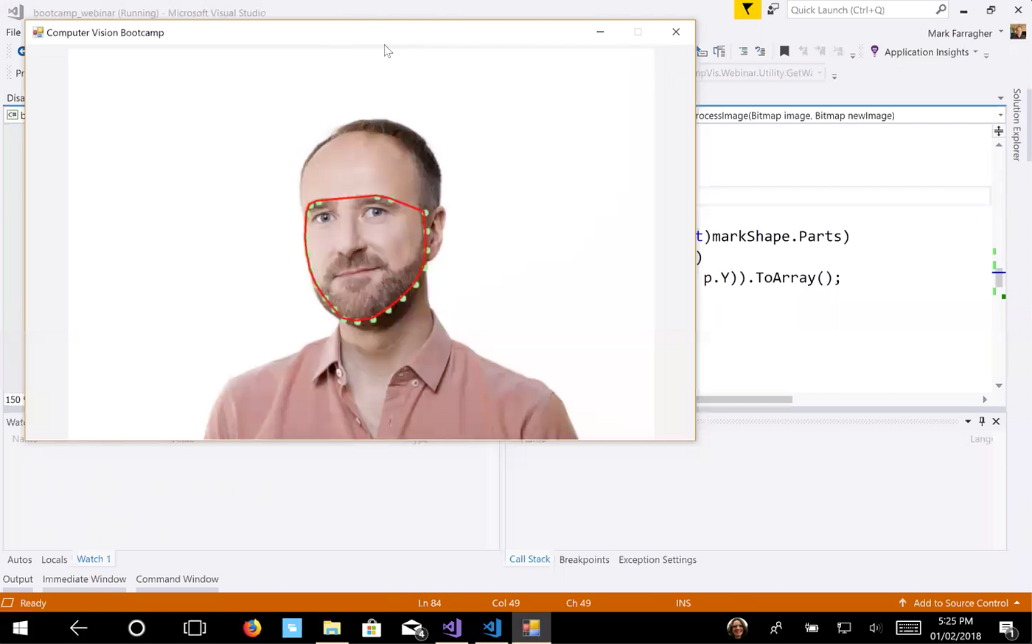Adjust the 150% editor zoom control
The image size is (1032, 644).
13,399
